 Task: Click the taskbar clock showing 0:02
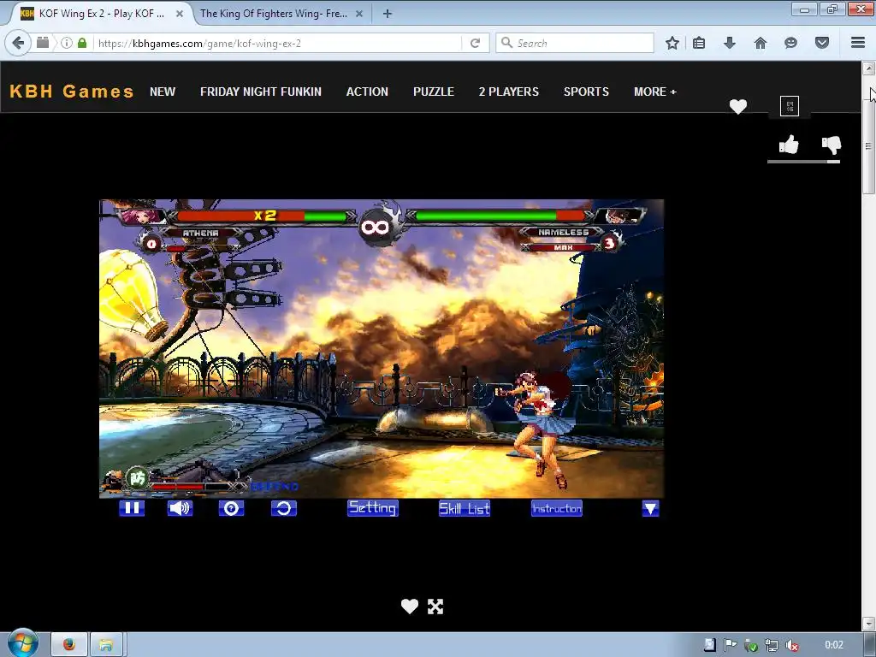click(833, 645)
